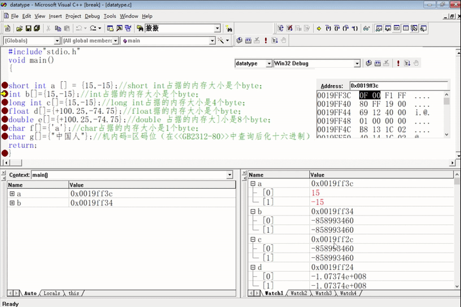This screenshot has height=307, width=461.
Task: Select memory row 0019FF40 in the memory window
Action: click(373, 104)
